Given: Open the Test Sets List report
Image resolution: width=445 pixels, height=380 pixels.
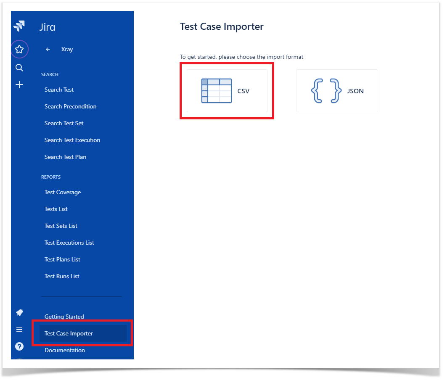Looking at the screenshot, I should [61, 226].
